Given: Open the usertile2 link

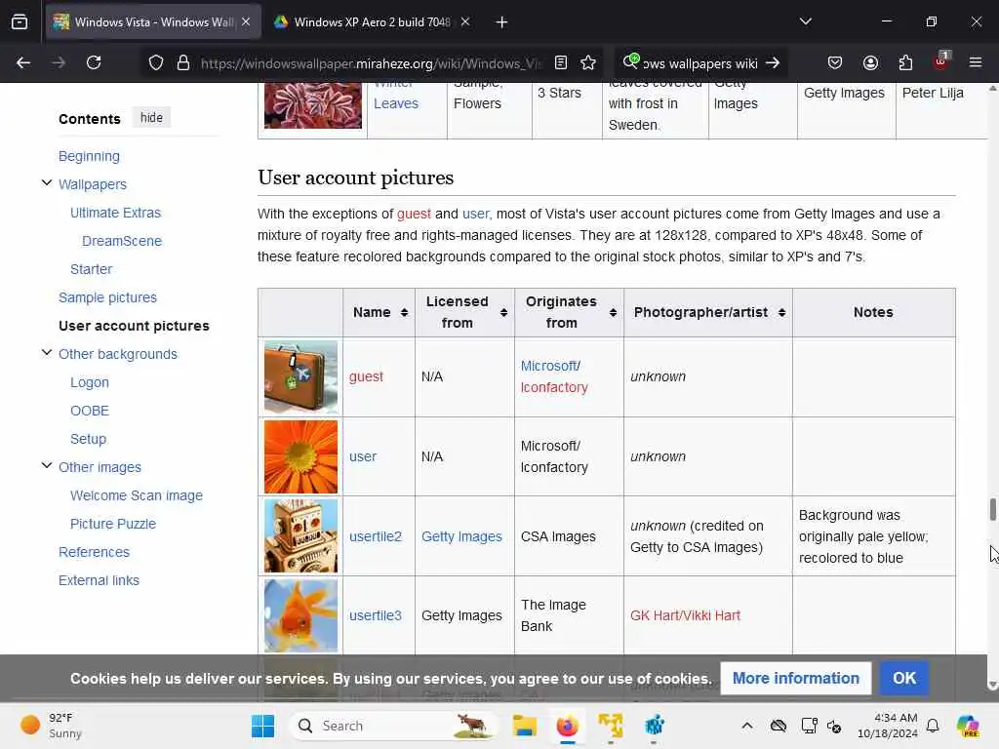Looking at the screenshot, I should [x=376, y=536].
